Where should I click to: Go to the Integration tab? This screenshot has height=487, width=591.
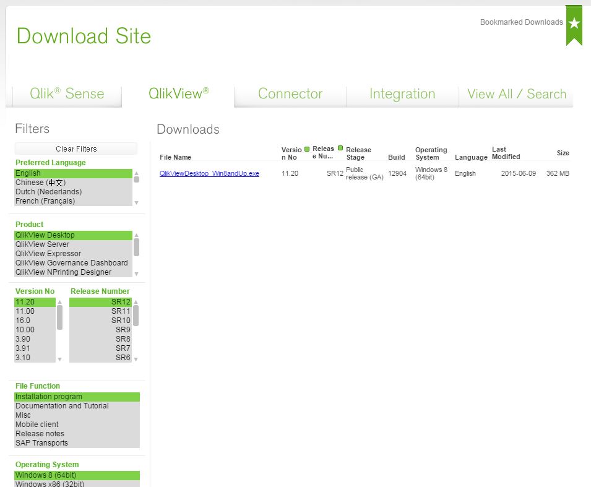coord(402,94)
